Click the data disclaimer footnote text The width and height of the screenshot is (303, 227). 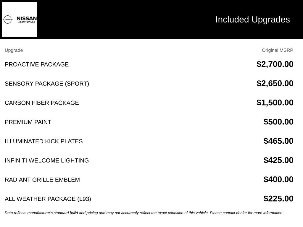(x=144, y=213)
